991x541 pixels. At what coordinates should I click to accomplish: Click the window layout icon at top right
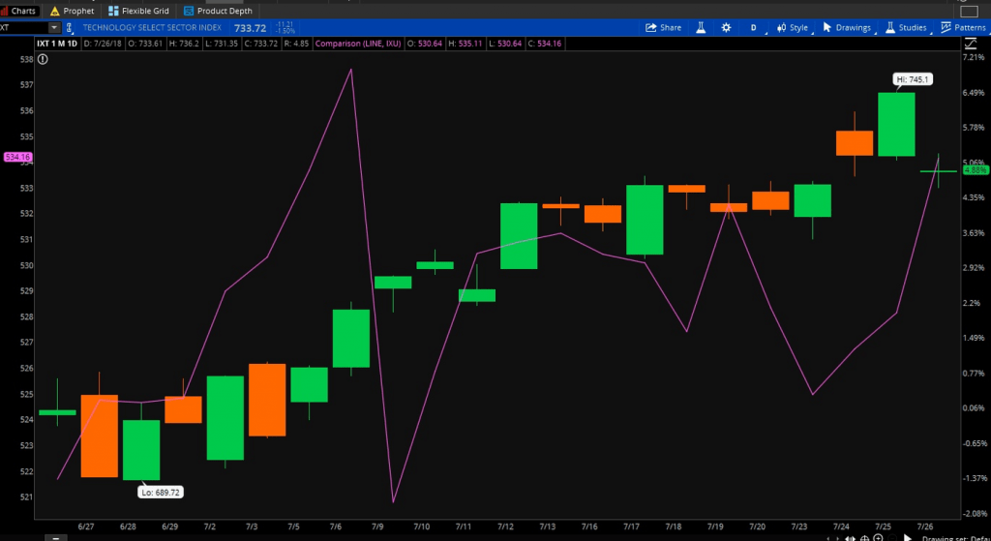[x=968, y=12]
